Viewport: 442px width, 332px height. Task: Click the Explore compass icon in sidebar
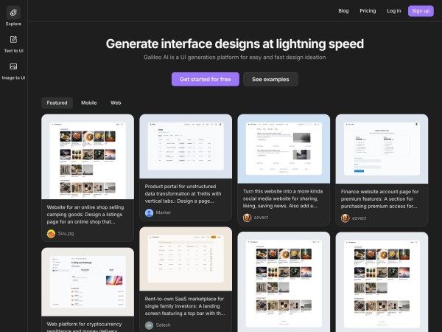tap(13, 13)
